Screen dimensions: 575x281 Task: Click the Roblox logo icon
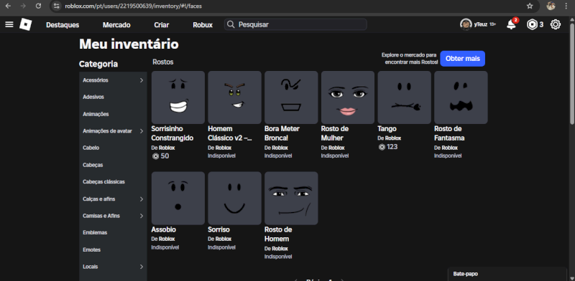26,24
